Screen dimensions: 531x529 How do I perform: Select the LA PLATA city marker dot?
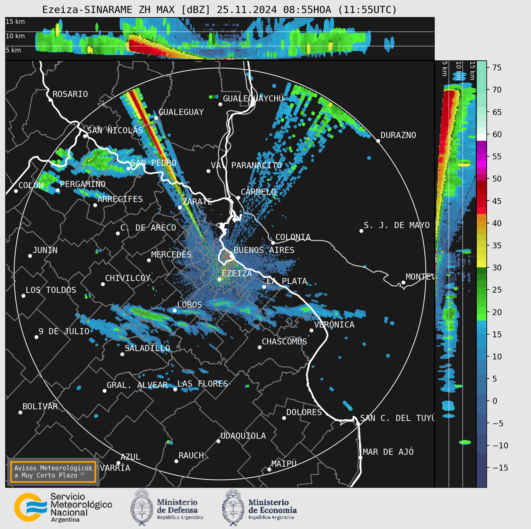264,287
